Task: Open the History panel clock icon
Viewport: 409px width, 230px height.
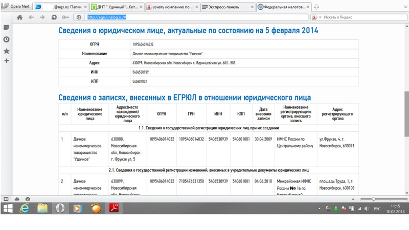Action: coord(7,39)
